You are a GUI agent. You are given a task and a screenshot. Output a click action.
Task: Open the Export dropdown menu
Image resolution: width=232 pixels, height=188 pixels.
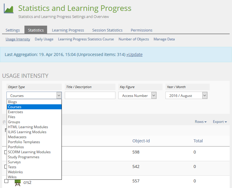[220, 122]
